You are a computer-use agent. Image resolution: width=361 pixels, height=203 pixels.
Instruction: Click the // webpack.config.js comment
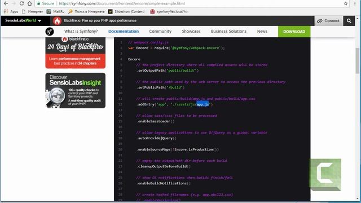click(148, 42)
